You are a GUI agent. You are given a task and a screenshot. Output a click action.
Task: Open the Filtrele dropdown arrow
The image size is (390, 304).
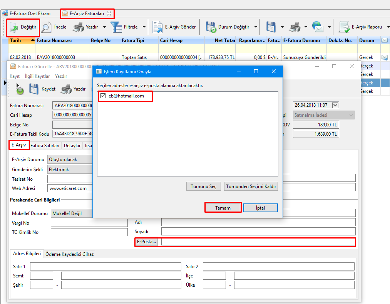[144, 27]
